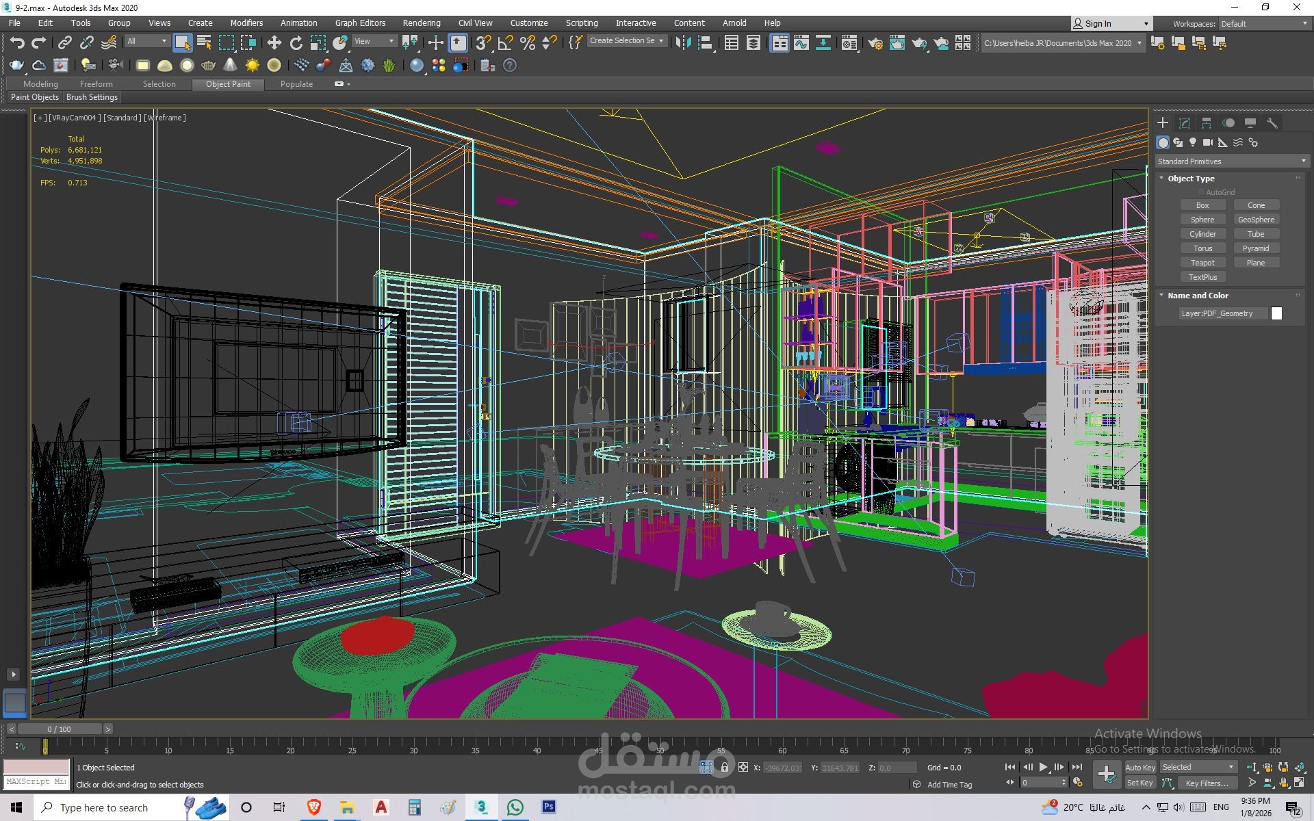Enable Auto Key animation mode
This screenshot has width=1314, height=821.
point(1139,768)
